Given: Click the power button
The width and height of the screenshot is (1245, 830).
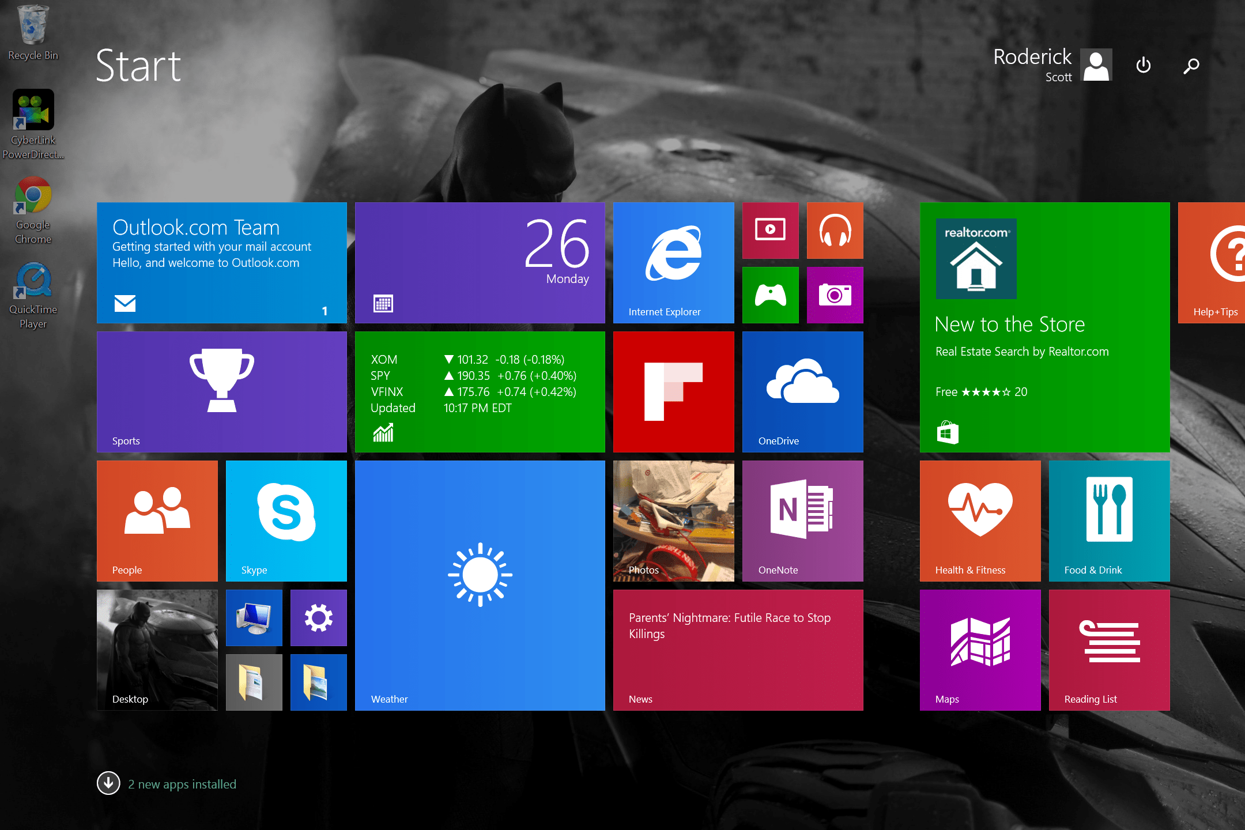Looking at the screenshot, I should pos(1143,65).
